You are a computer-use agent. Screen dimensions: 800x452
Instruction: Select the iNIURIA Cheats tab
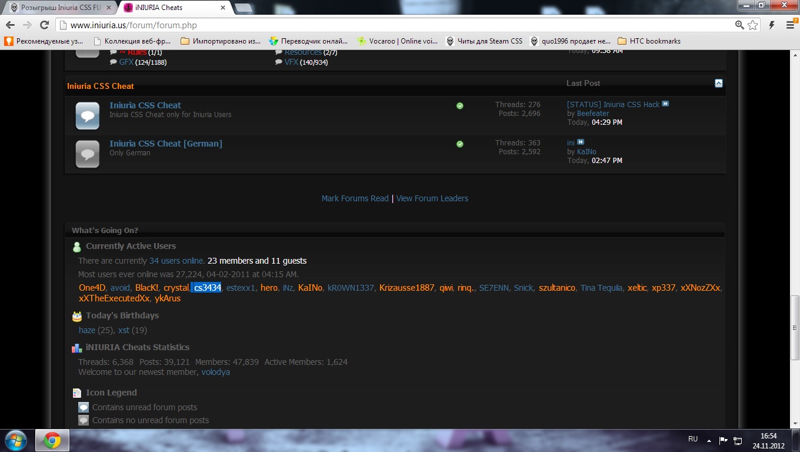174,8
